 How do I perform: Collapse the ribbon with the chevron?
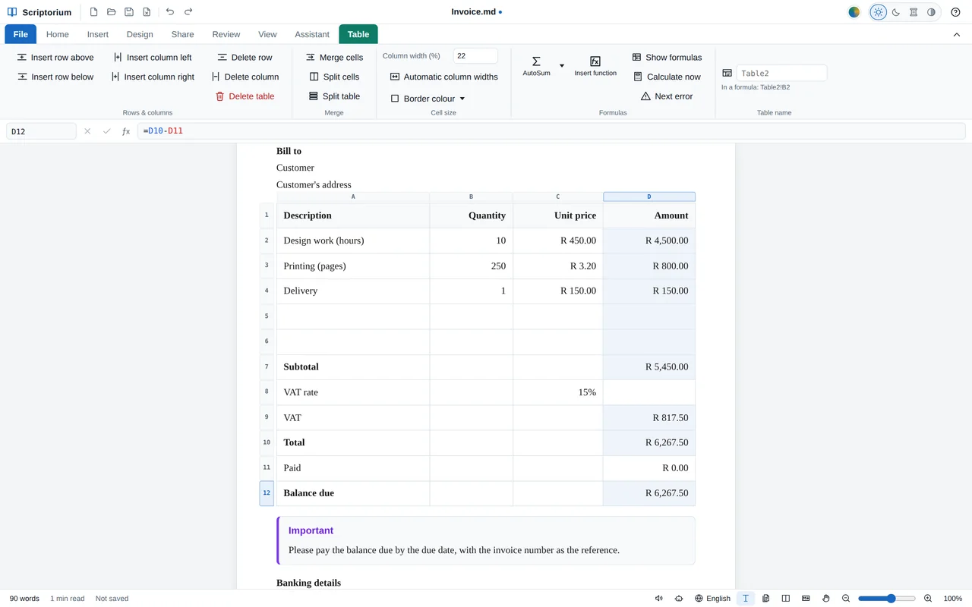957,35
